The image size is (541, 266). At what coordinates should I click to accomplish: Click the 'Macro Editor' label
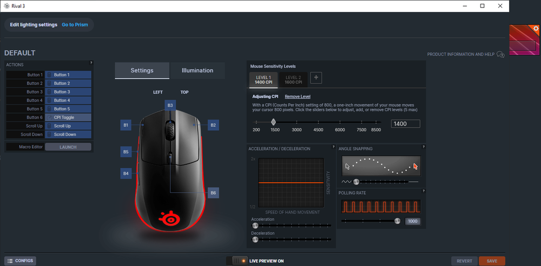31,147
